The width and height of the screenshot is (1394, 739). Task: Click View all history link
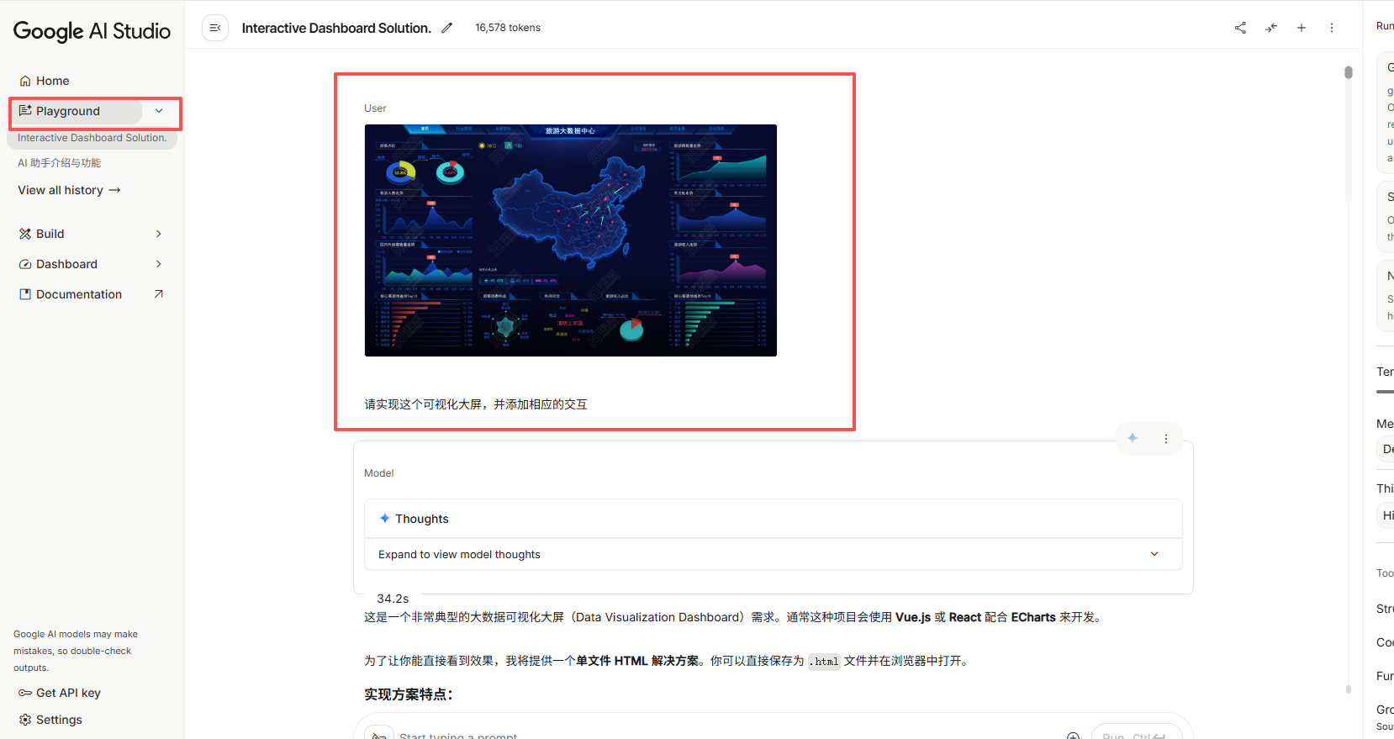click(x=69, y=190)
